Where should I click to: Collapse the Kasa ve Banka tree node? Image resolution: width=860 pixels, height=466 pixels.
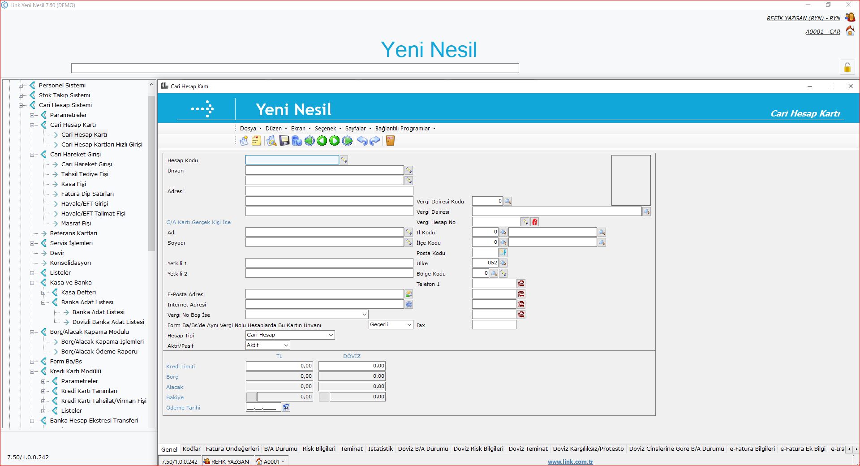click(x=32, y=283)
